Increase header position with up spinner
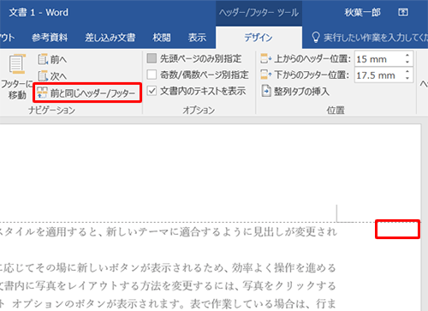The image size is (428, 311). coord(407,56)
